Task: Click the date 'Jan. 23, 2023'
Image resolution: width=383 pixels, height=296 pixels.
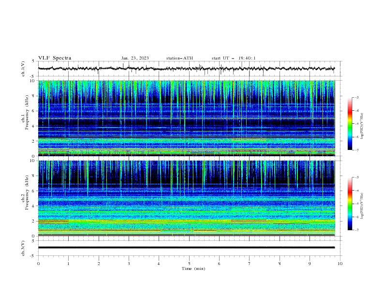Action: (x=135, y=58)
